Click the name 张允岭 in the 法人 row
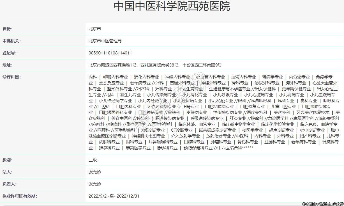The height and width of the screenshot is (206, 344). [x=95, y=172]
